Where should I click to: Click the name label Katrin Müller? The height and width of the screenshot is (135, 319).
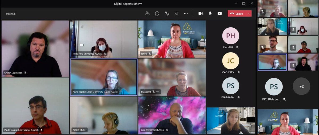point(80,130)
